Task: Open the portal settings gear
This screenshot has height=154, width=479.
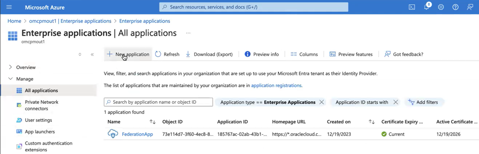Action: coord(441,7)
